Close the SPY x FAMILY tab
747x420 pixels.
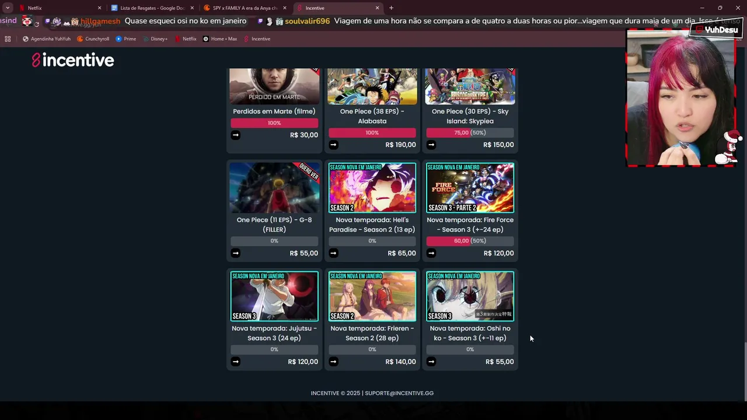click(x=285, y=8)
